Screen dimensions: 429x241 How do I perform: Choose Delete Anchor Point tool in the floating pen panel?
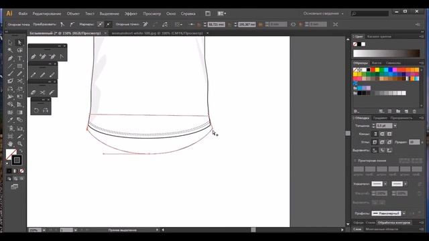point(52,56)
